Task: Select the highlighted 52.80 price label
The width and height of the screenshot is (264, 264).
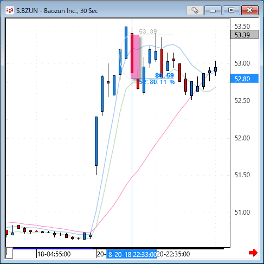Action: coord(244,79)
